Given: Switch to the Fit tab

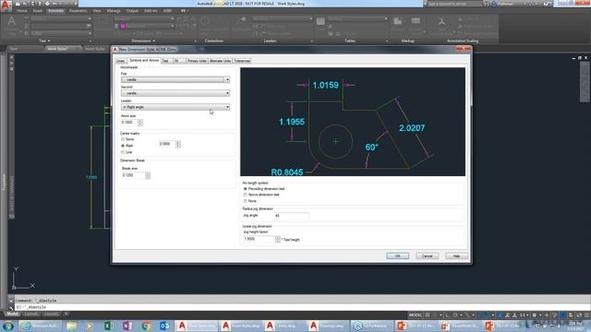Looking at the screenshot, I should pyautogui.click(x=176, y=61).
